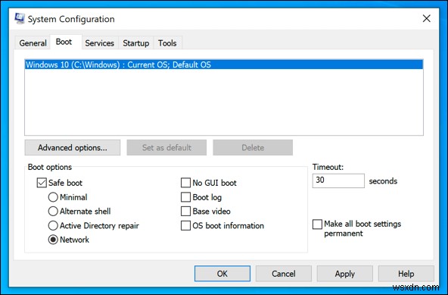Open the Tools tab
Screen dimensions: 448x295
click(x=167, y=43)
